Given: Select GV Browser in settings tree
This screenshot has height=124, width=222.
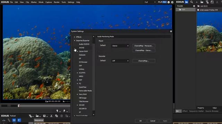Looking at the screenshot, I should (x=83, y=62).
